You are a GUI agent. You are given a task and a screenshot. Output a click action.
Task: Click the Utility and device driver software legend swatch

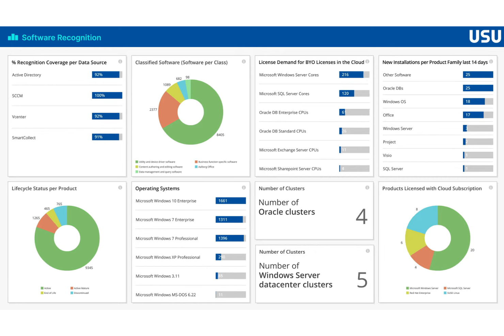pyautogui.click(x=137, y=162)
